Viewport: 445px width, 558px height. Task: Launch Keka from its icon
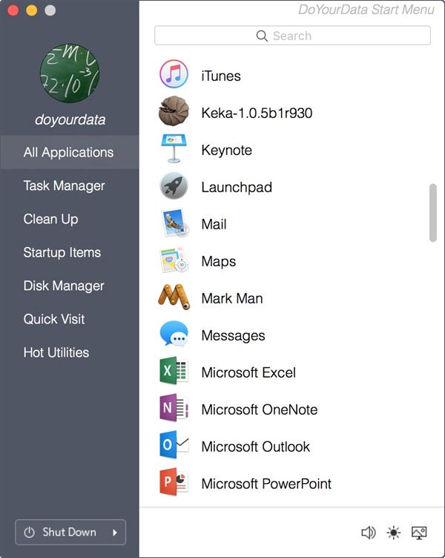pyautogui.click(x=174, y=111)
